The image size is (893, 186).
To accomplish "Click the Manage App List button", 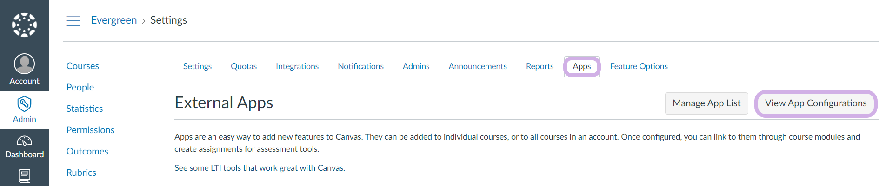I will tap(706, 103).
